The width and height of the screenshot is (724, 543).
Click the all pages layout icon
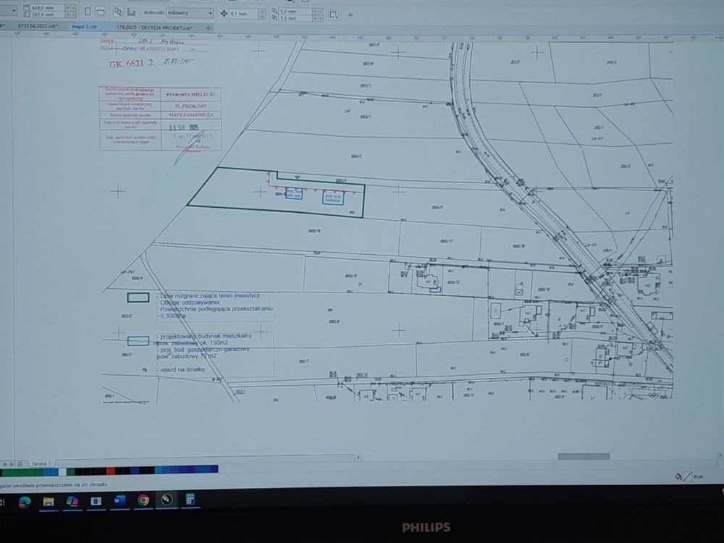[119, 12]
